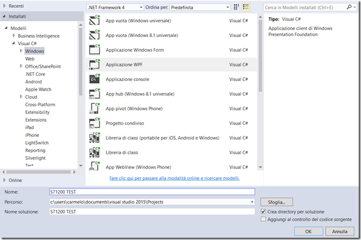This screenshot has height=240, width=361.
Task: Select the App pivot (Windows Phone) name
Action: click(x=134, y=108)
